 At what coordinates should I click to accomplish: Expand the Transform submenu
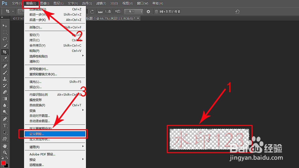83,110
